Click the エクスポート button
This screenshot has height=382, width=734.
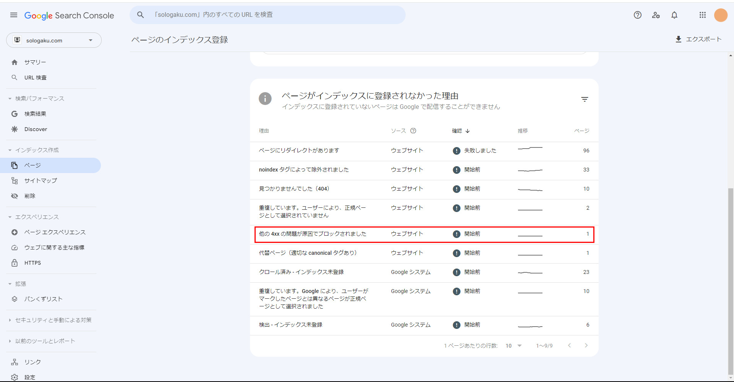[x=698, y=39]
